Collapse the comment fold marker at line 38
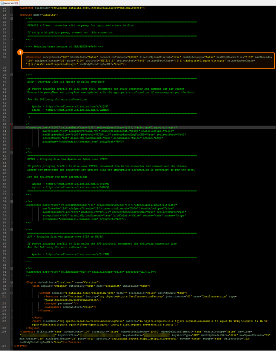The height and width of the screenshot is (351, 276). 12,75
